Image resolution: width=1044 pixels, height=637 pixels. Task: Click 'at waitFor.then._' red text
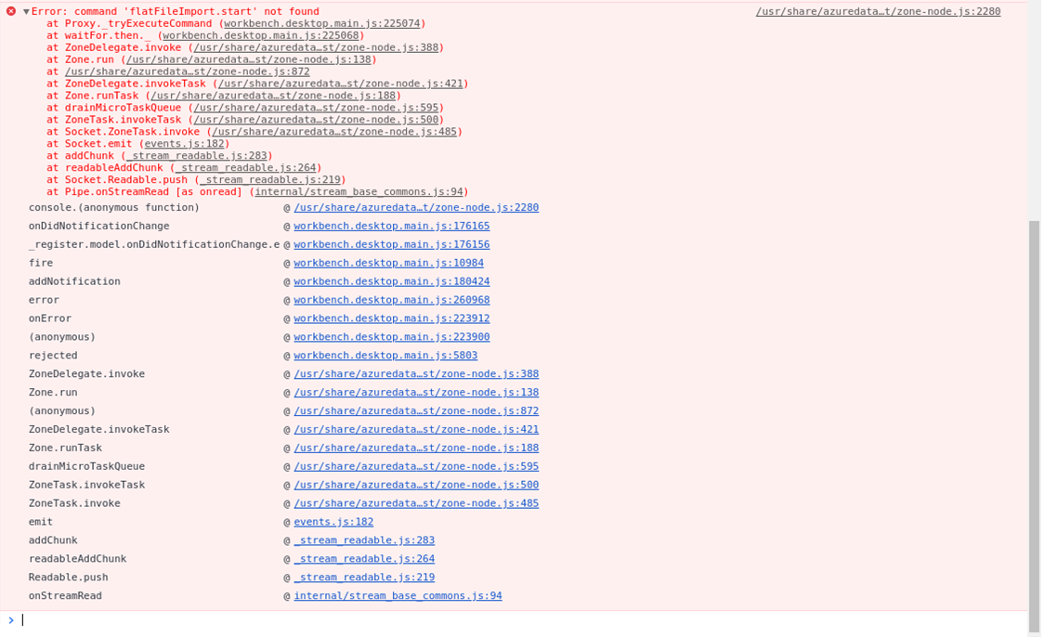click(x=98, y=35)
